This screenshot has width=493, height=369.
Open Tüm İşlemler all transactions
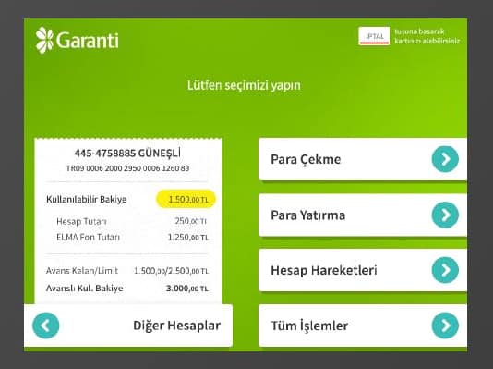click(x=363, y=326)
